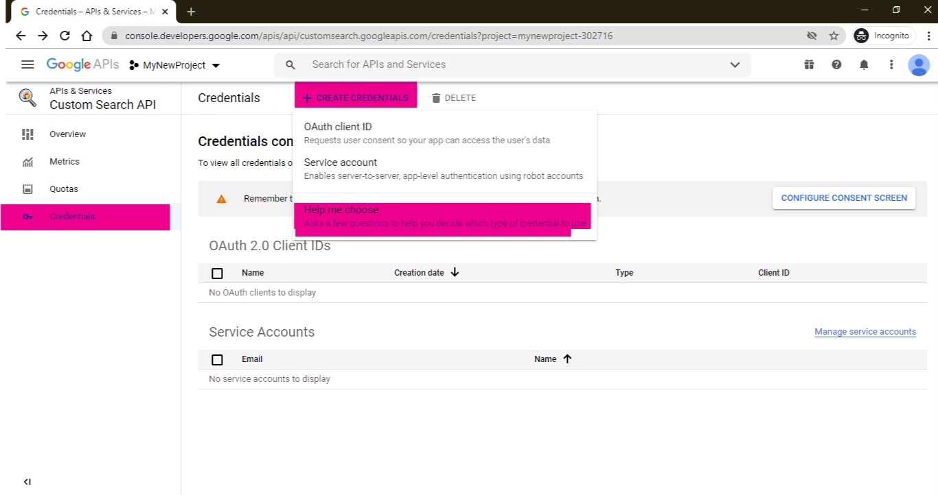Open the three-dot settings menu
Viewport: 938px width, 495px height.
point(891,64)
